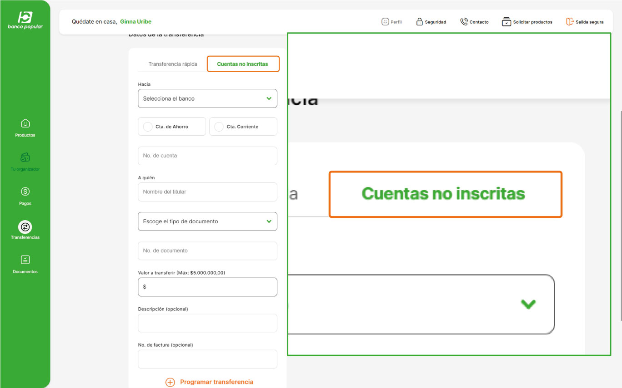Select Cta. Corriente account type

point(243,126)
